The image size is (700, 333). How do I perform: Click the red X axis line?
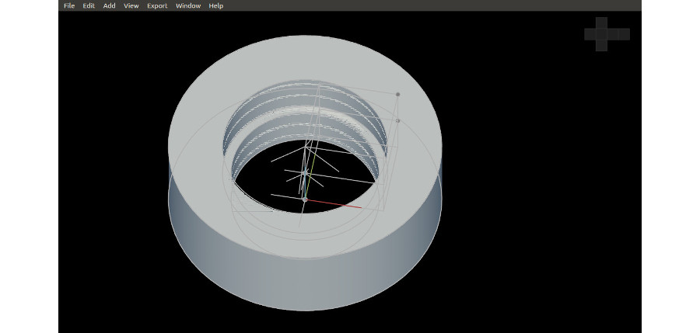click(x=334, y=203)
